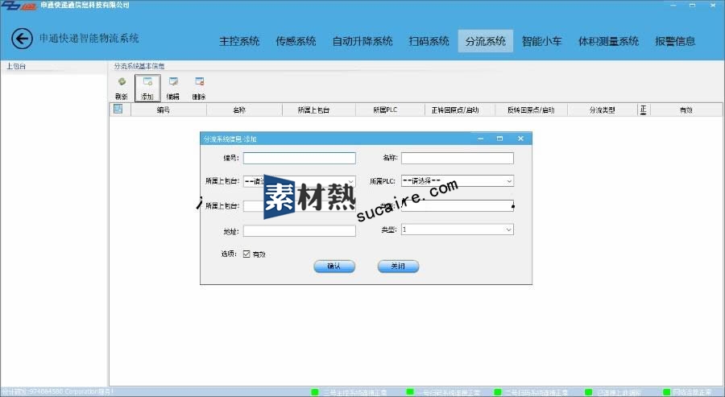
Task: Open the 扫码系统 tab
Action: pos(429,41)
